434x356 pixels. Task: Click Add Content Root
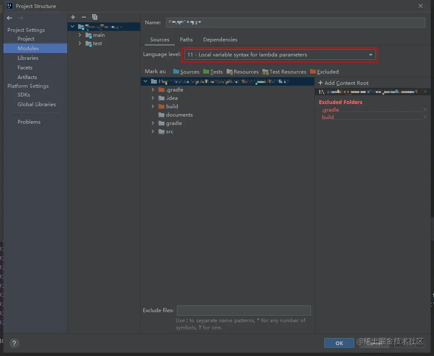click(343, 83)
